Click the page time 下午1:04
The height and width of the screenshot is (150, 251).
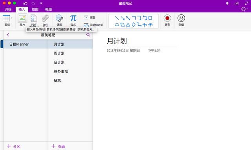(154, 50)
